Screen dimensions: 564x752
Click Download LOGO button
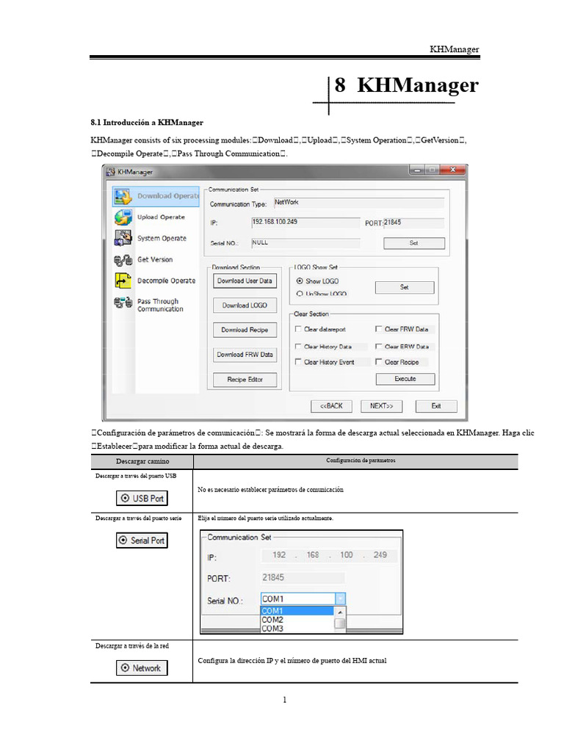pos(245,305)
